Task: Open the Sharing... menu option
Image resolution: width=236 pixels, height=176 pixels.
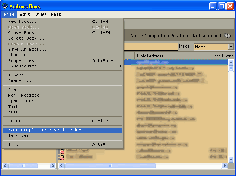Action: (x=63, y=55)
